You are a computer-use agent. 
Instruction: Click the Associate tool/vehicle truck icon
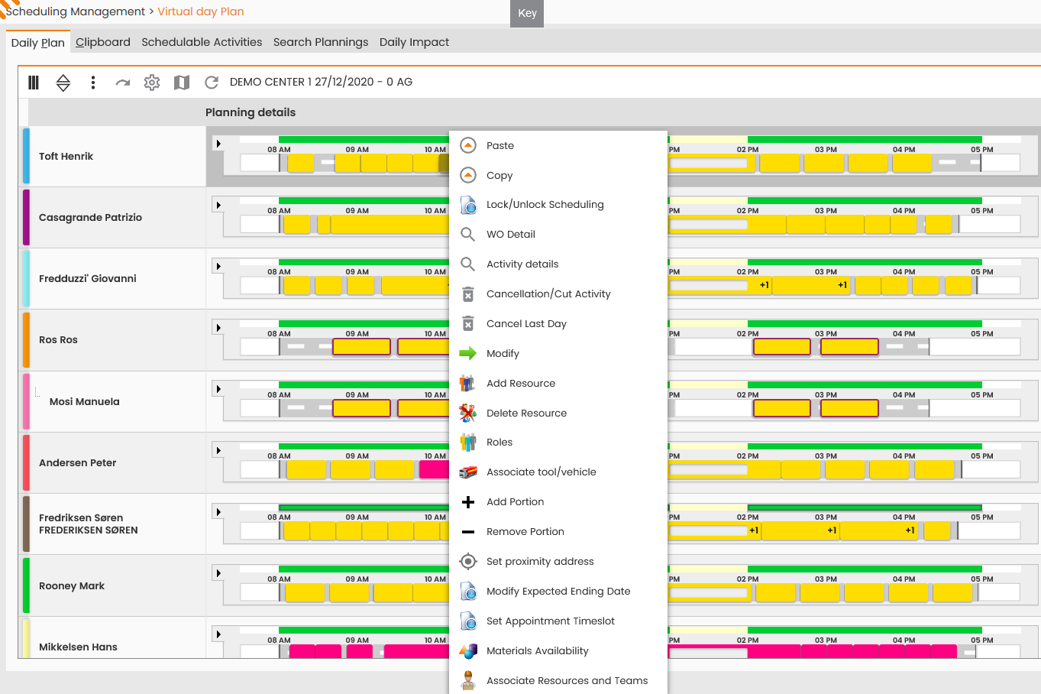click(x=468, y=472)
